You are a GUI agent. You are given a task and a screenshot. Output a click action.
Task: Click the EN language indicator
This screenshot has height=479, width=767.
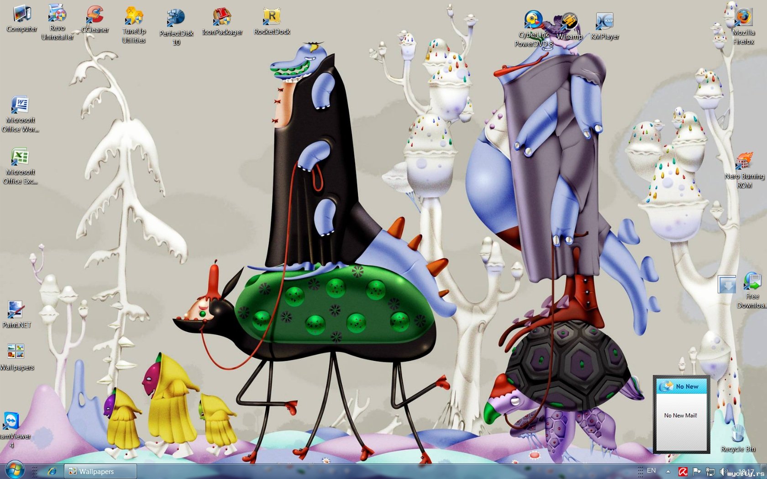(x=651, y=470)
